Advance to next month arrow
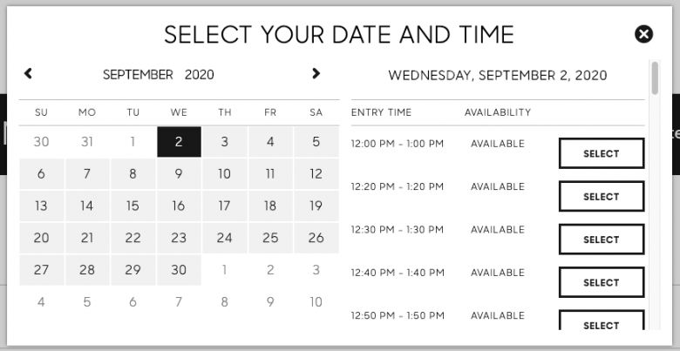Image resolution: width=680 pixels, height=351 pixels. point(316,74)
